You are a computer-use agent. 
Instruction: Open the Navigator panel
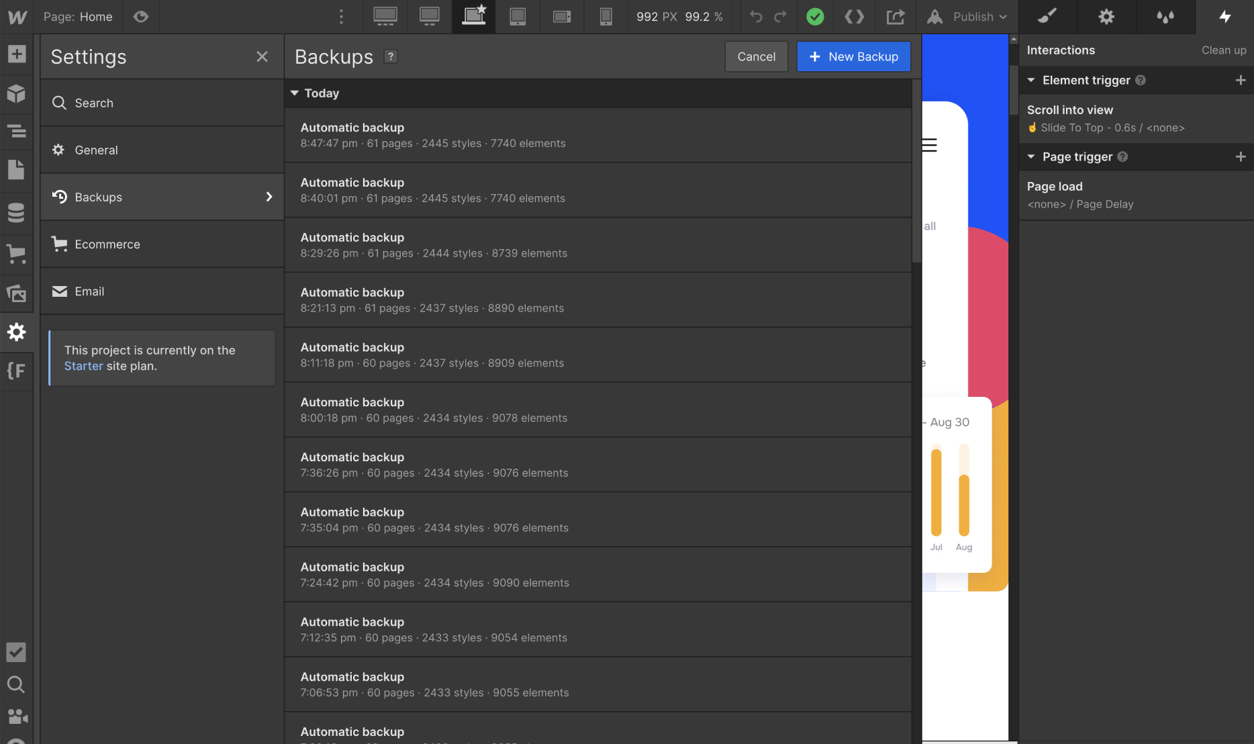17,132
